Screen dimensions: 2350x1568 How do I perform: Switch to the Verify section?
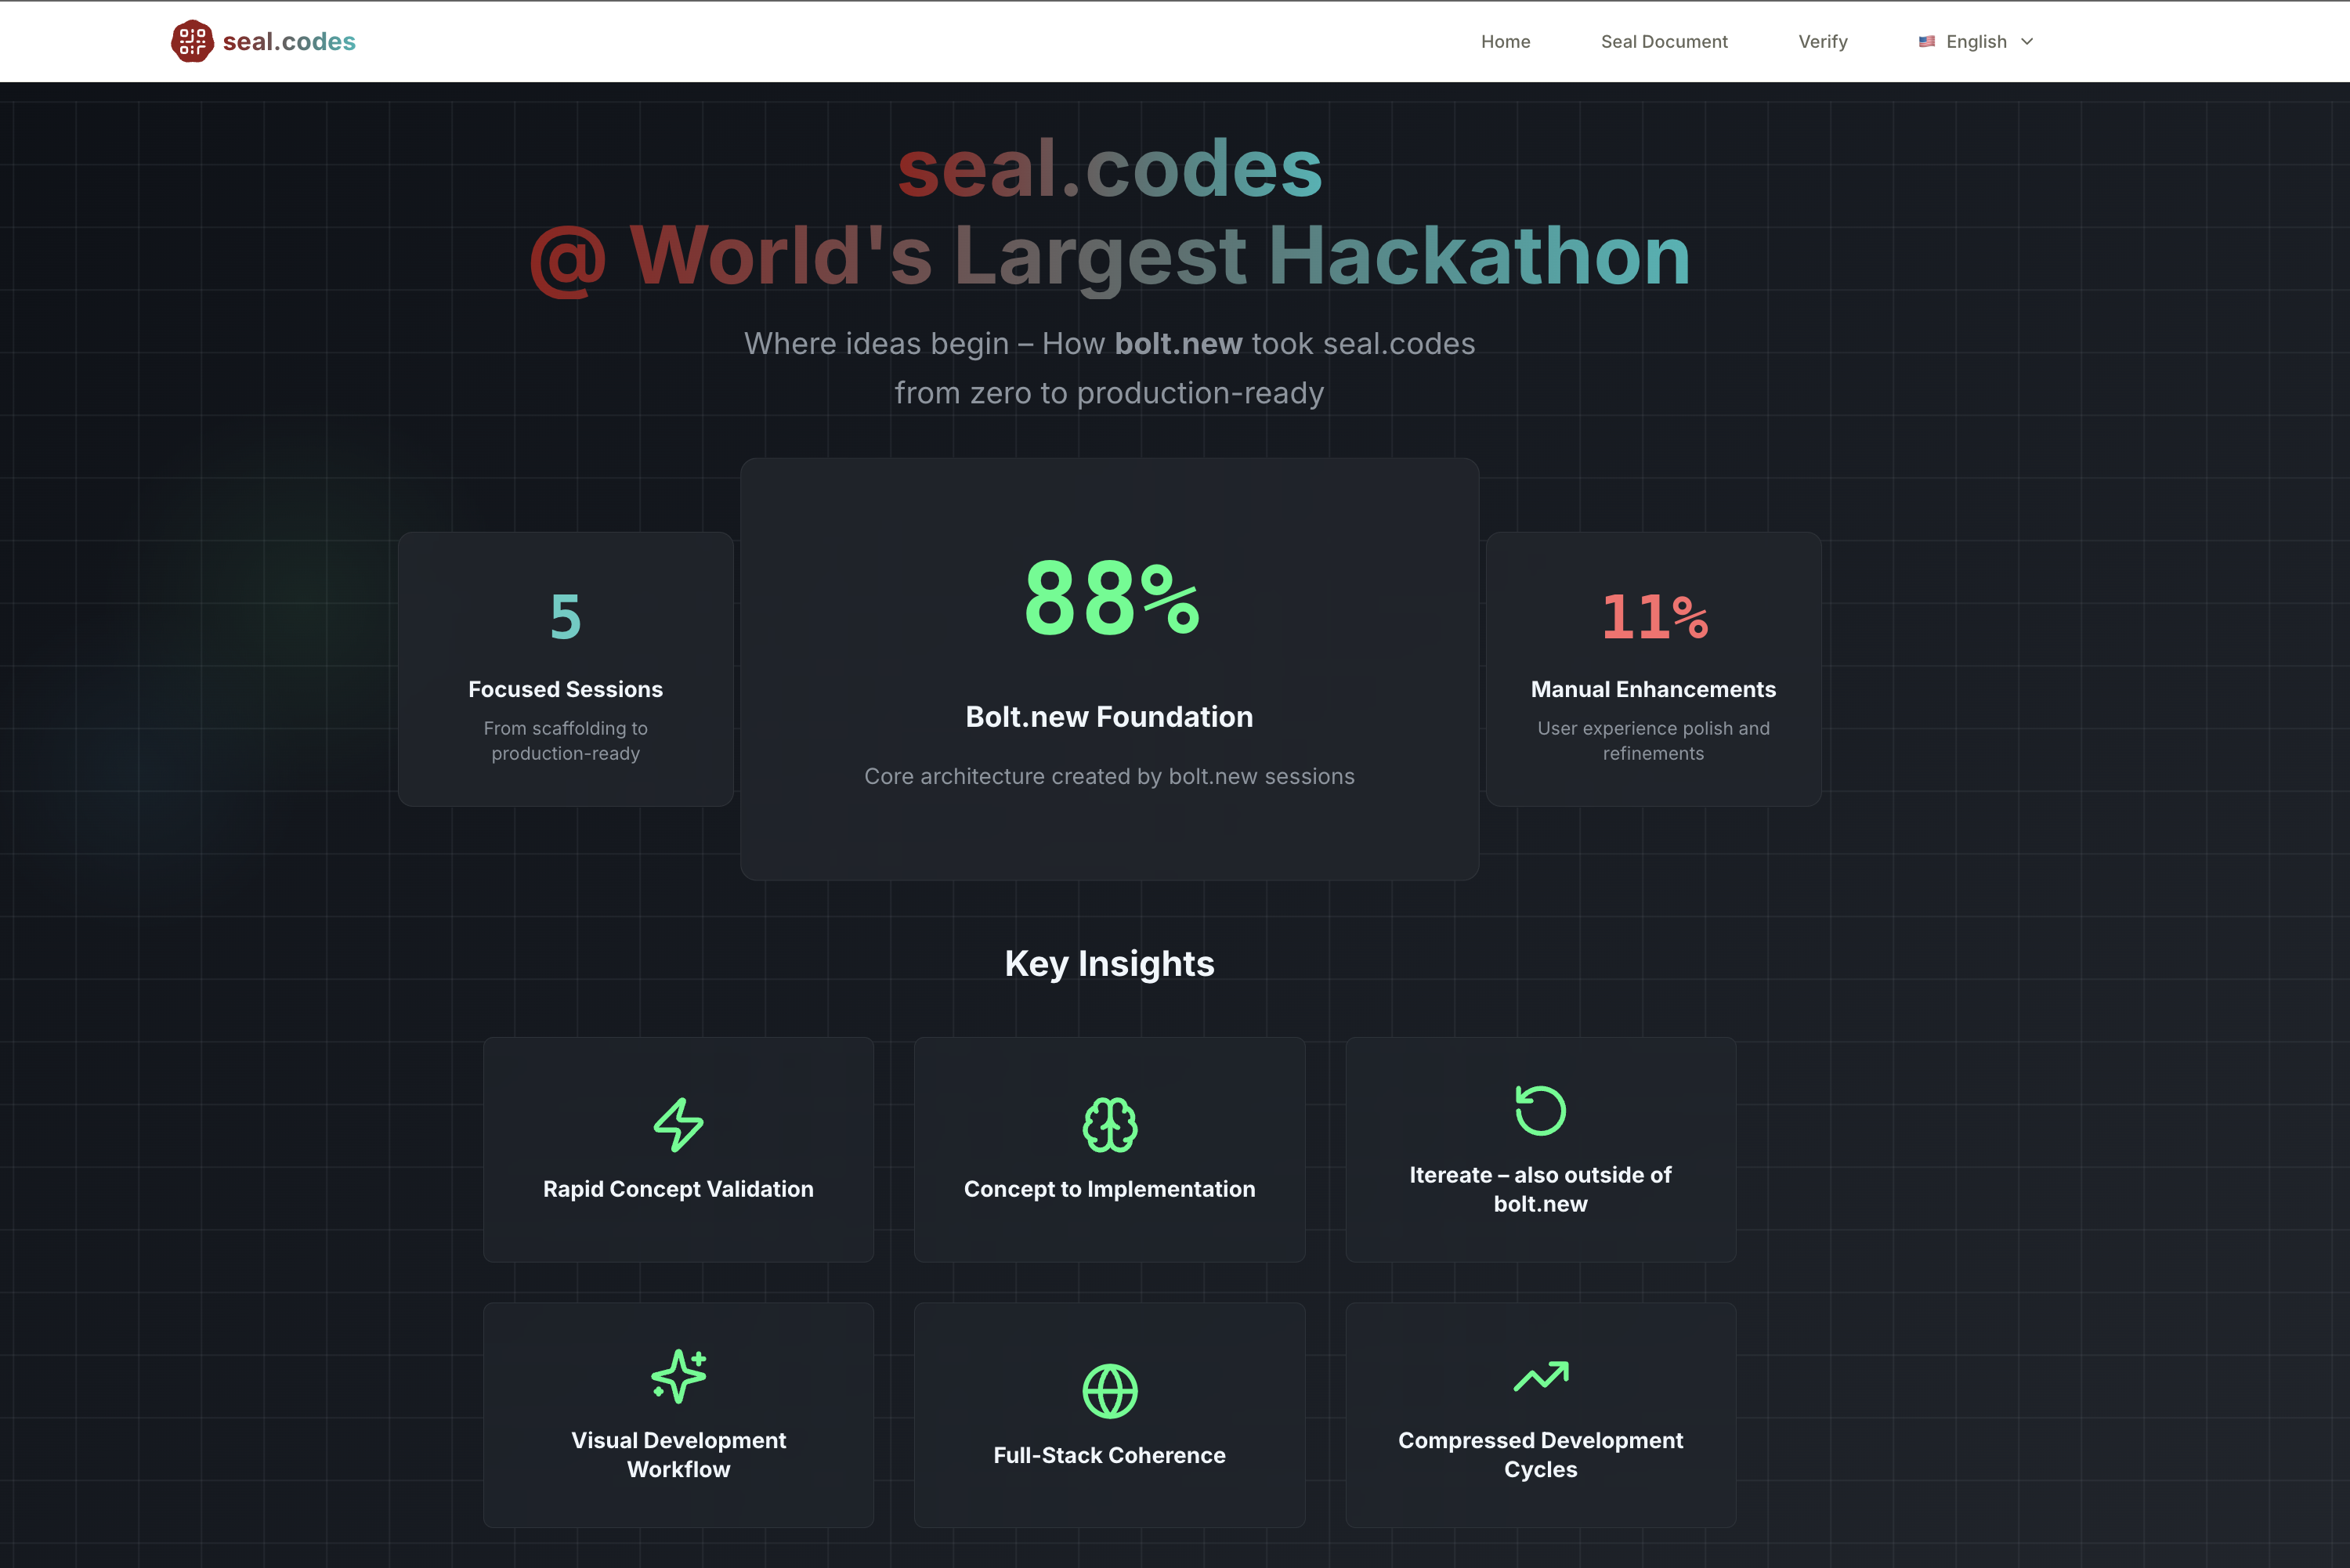1823,41
